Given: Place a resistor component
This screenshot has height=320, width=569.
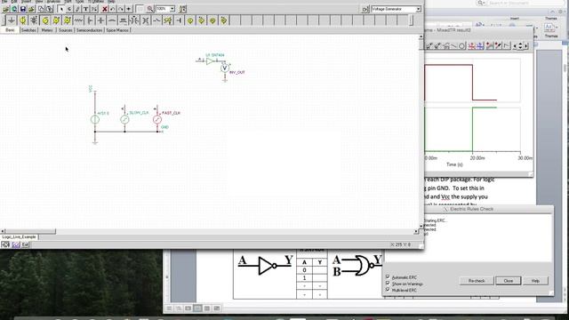Looking at the screenshot, I should 78,20.
